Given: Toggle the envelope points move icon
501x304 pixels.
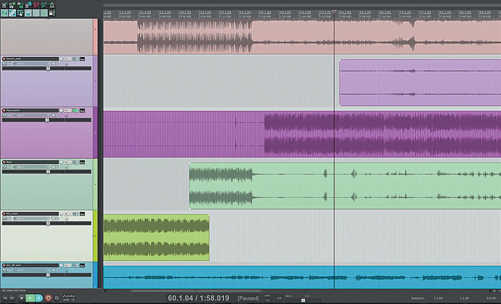Looking at the screenshot, I should tap(28, 13).
